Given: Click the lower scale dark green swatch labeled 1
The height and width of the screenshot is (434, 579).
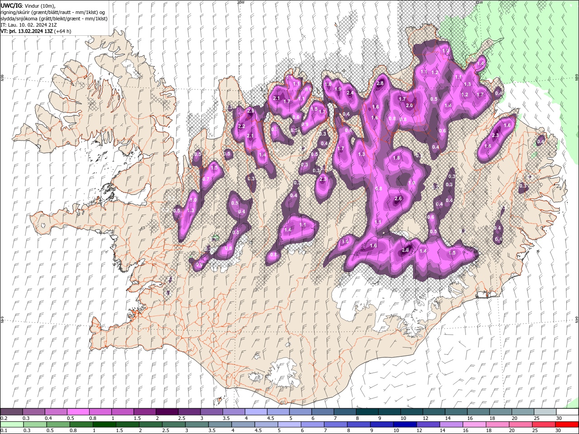Looking at the screenshot, I should (x=104, y=425).
